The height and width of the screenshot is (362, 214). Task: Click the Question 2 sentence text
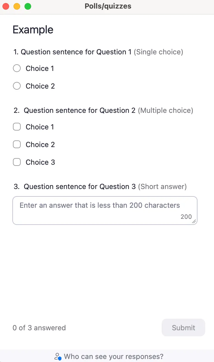pyautogui.click(x=80, y=110)
